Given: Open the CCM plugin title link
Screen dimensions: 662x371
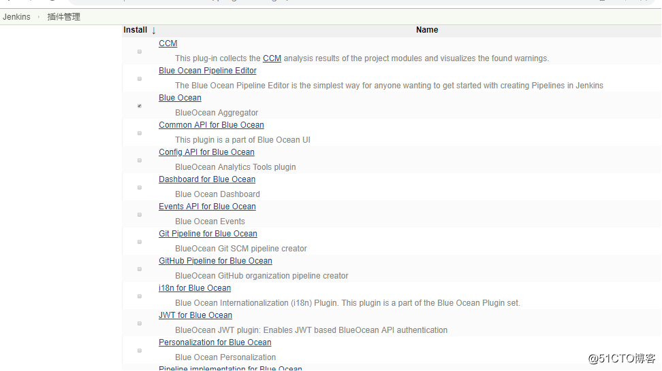Looking at the screenshot, I should point(168,43).
